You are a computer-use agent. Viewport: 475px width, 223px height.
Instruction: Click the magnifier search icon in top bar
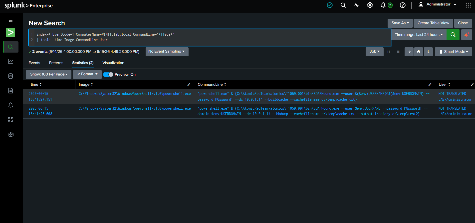pos(343,5)
